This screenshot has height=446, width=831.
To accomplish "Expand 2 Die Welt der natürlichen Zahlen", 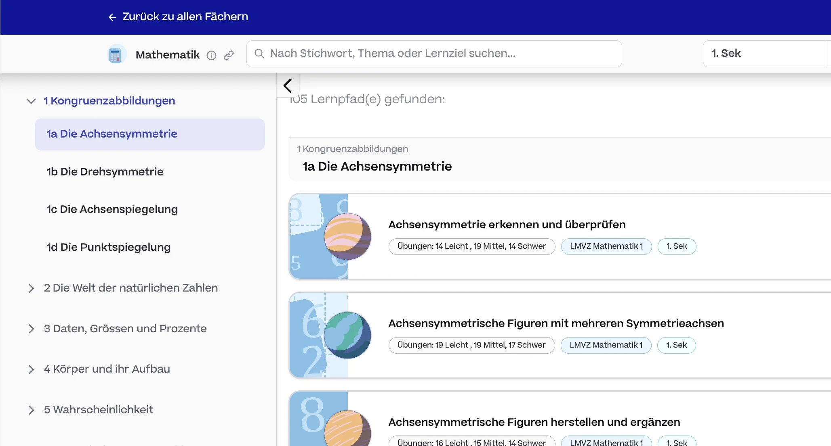I will (x=31, y=288).
